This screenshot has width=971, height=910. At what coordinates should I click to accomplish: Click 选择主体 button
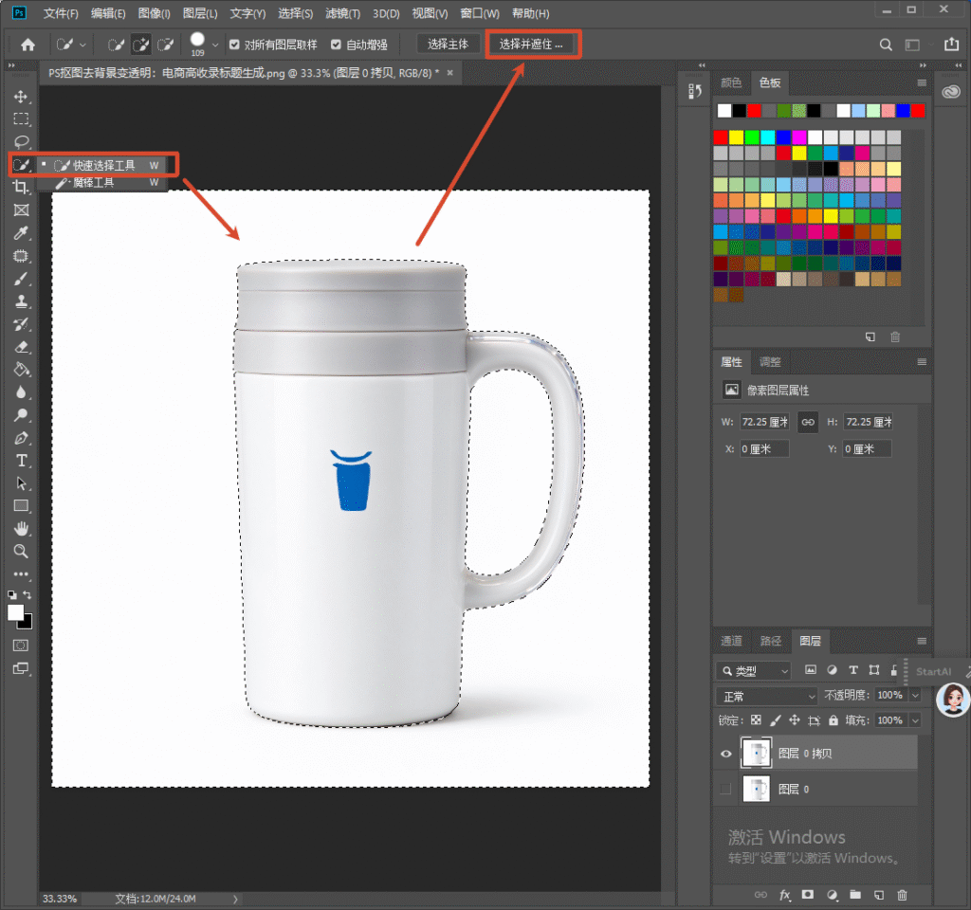click(x=448, y=44)
